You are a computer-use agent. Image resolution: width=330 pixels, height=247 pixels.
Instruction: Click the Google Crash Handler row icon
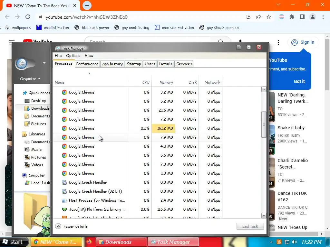tap(64, 182)
